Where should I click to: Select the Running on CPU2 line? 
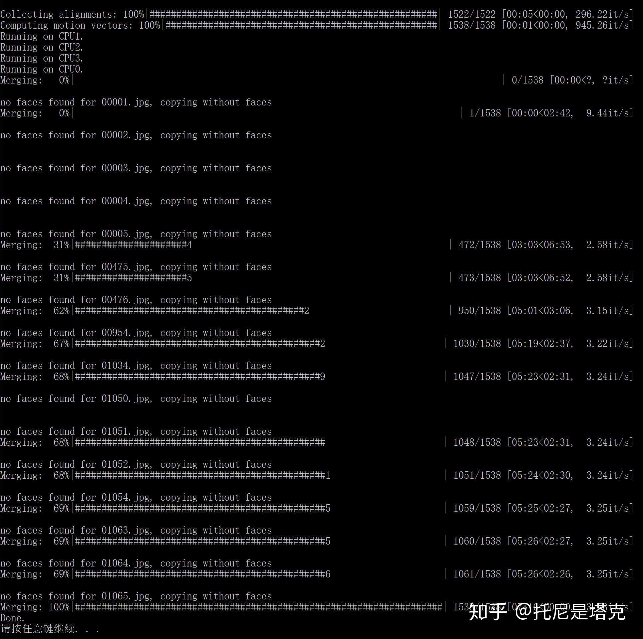[x=42, y=47]
